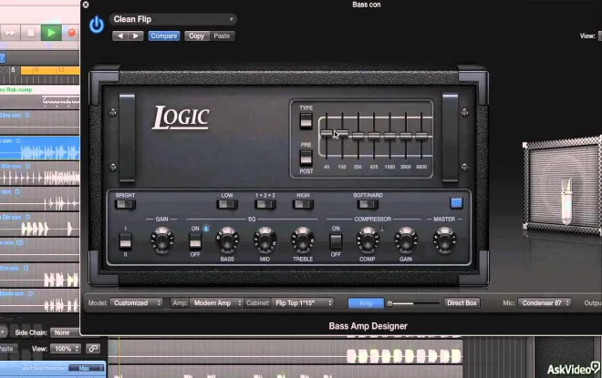Click the red Record button
The width and height of the screenshot is (602, 378).
pos(71,33)
